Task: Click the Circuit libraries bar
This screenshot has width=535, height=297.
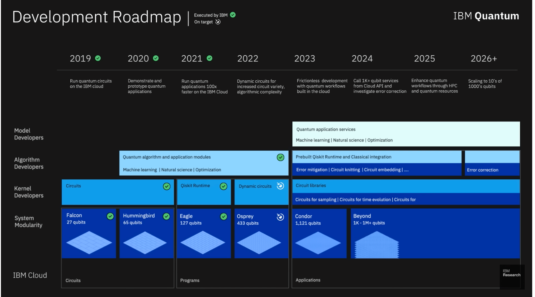Action: tap(406, 186)
